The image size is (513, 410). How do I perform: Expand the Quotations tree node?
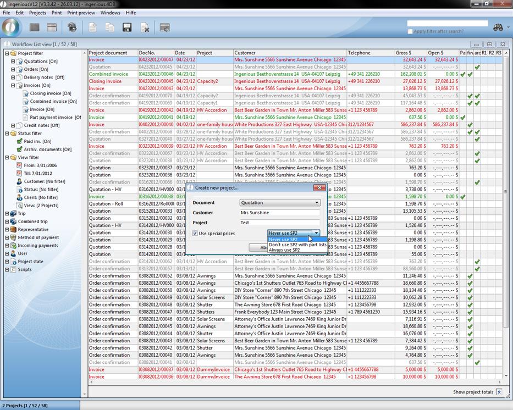pyautogui.click(x=13, y=62)
